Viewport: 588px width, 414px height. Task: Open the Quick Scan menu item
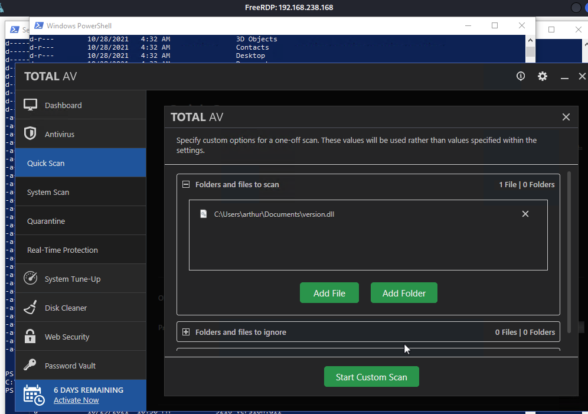coord(46,163)
